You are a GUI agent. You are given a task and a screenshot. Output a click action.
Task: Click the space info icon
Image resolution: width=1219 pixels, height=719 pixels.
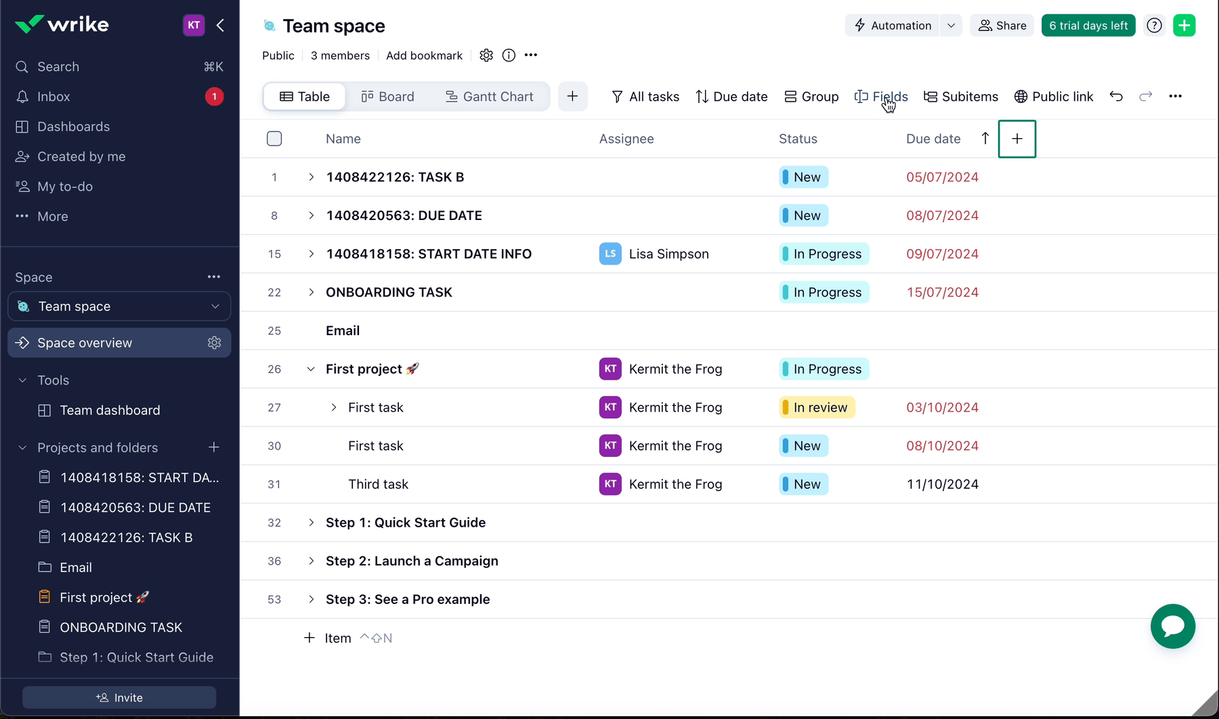coord(509,56)
